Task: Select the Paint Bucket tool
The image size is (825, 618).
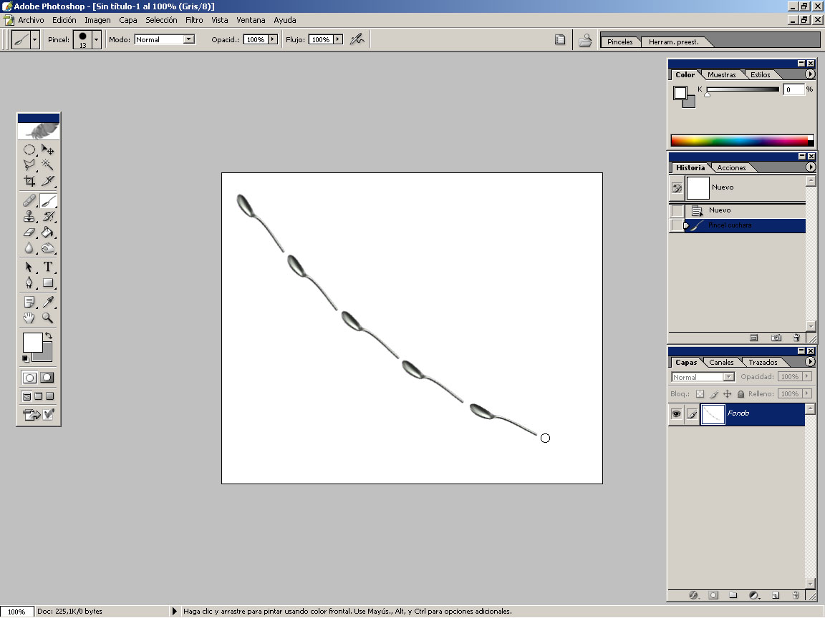Action: click(48, 232)
